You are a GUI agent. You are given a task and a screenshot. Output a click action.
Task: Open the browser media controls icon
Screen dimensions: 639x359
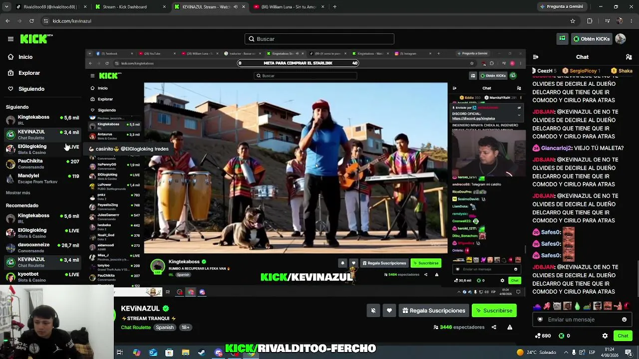point(607,21)
